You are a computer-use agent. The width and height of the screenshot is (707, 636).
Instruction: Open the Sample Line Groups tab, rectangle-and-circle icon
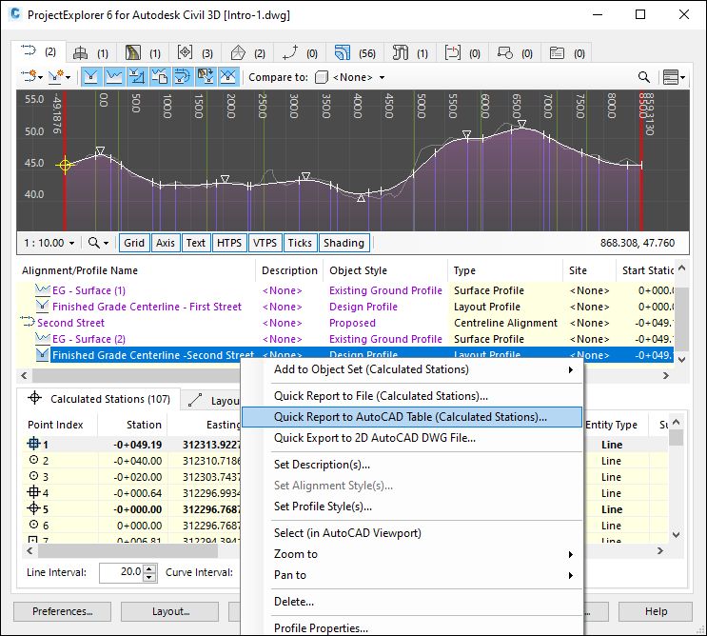pos(515,53)
